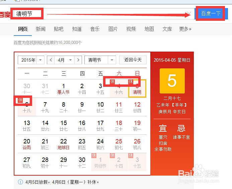Click the 返回今天 button
Screen dimensions: 232x189
point(133,60)
